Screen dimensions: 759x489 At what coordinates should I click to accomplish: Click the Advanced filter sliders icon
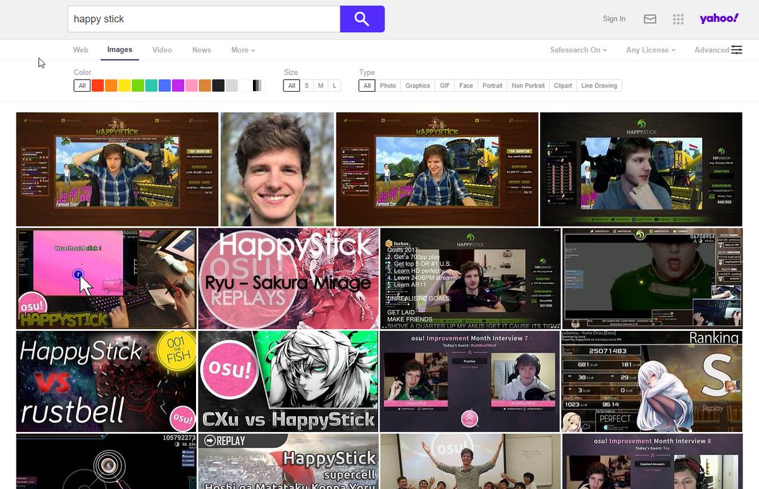[737, 50]
